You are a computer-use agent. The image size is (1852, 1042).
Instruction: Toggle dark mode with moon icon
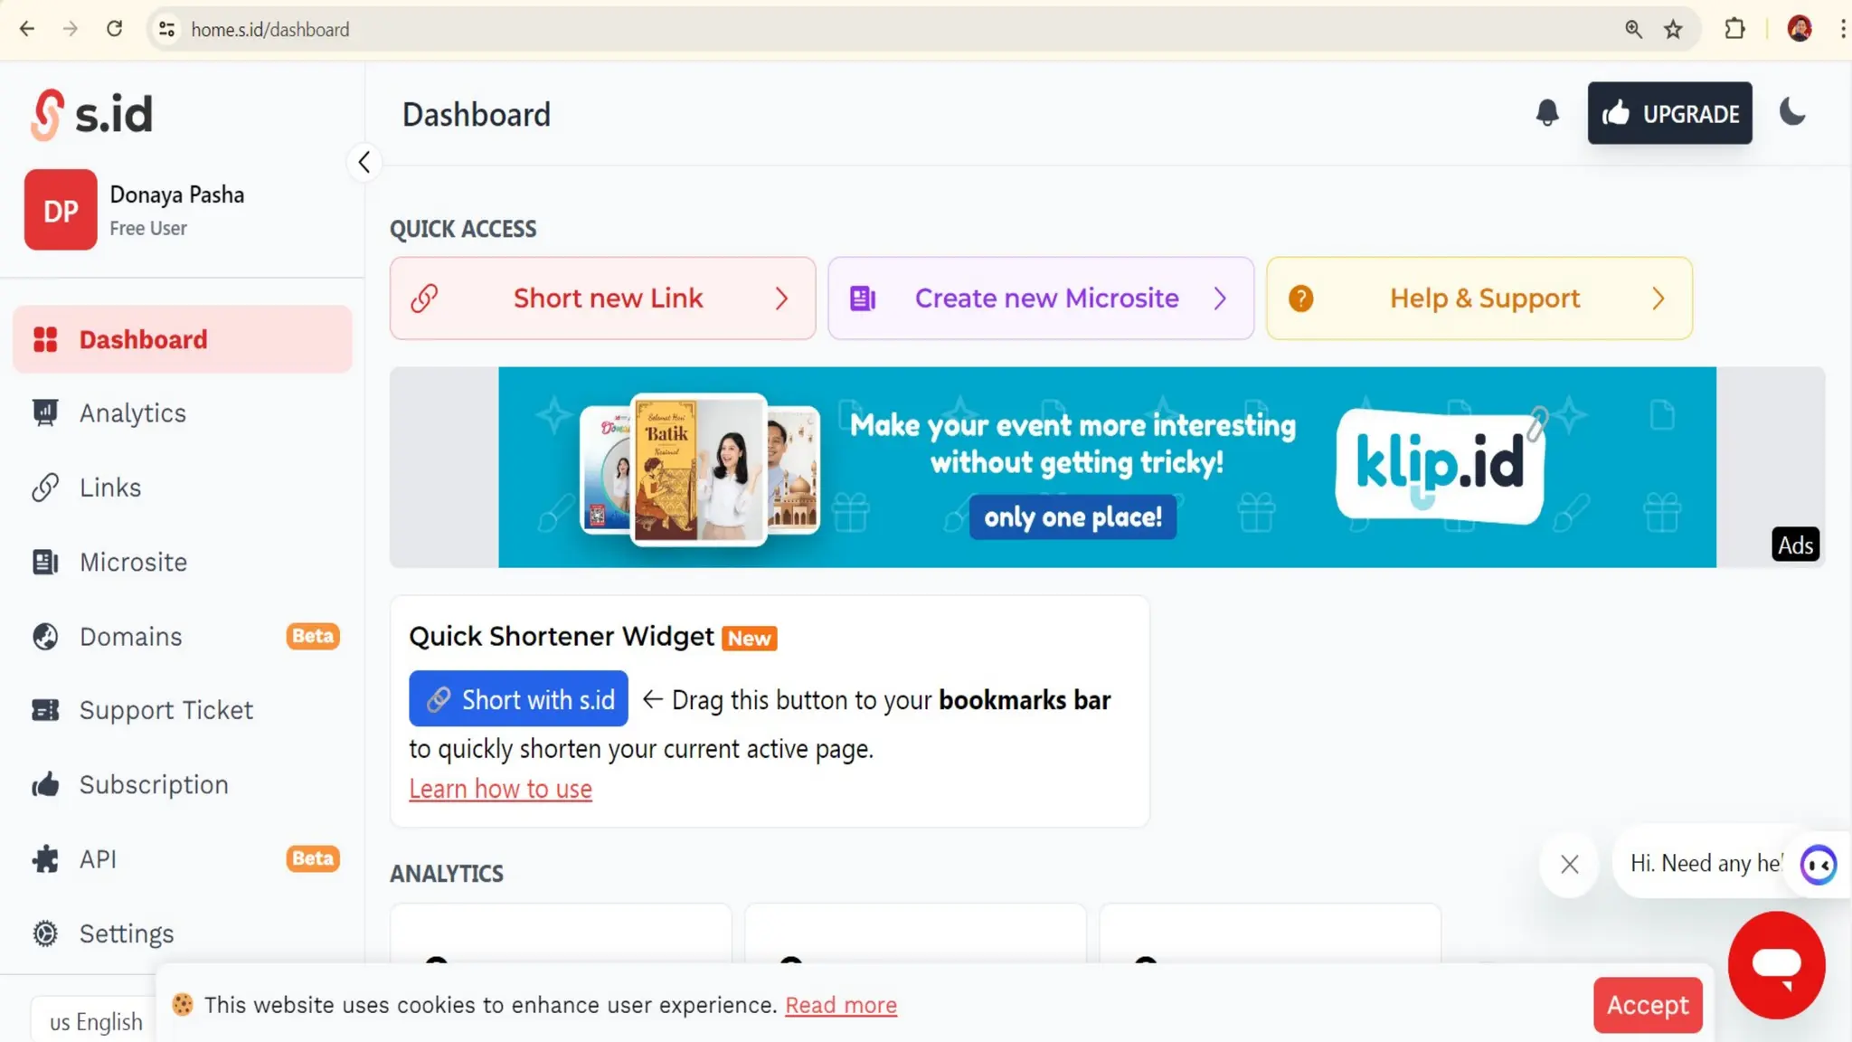(1791, 112)
